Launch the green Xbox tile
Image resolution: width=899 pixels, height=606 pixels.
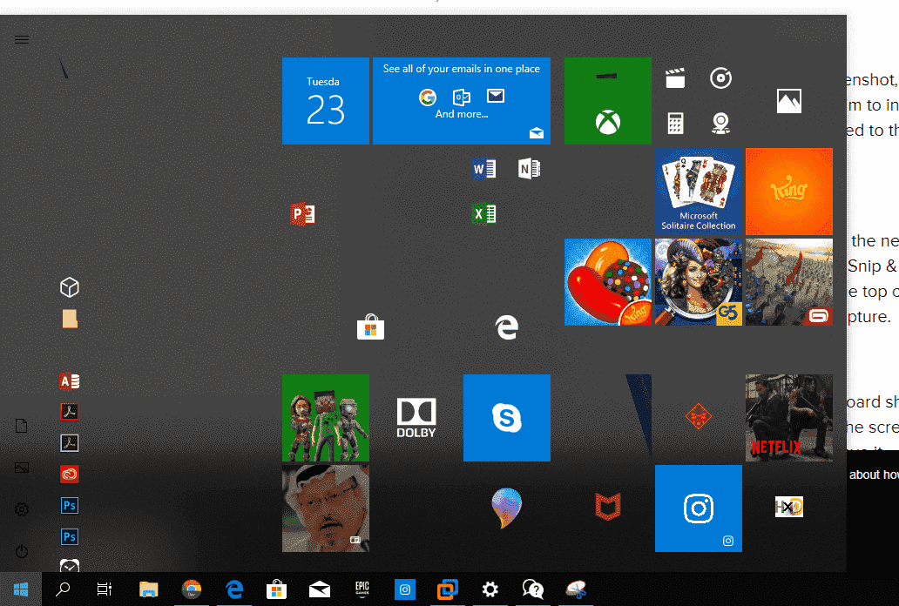click(x=608, y=101)
